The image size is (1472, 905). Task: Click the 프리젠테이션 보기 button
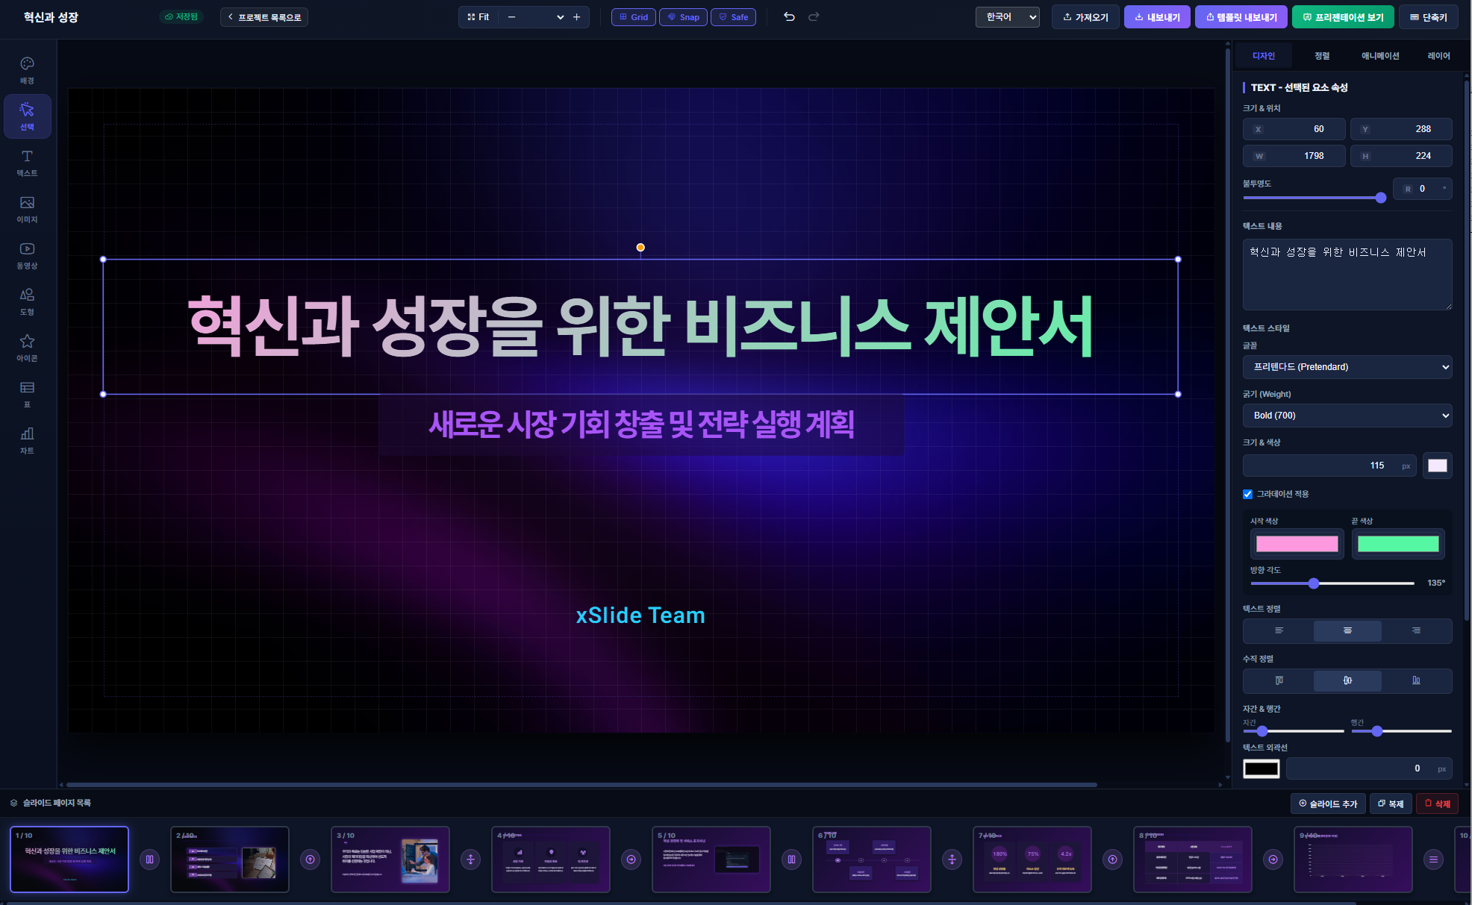(x=1343, y=17)
